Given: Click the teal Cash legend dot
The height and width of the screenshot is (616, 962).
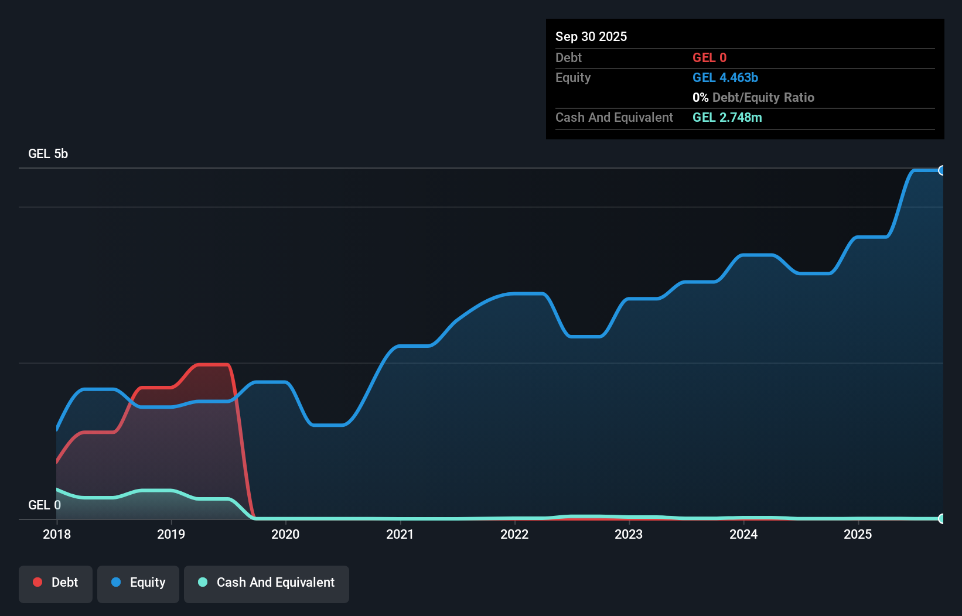Looking at the screenshot, I should pyautogui.click(x=203, y=582).
